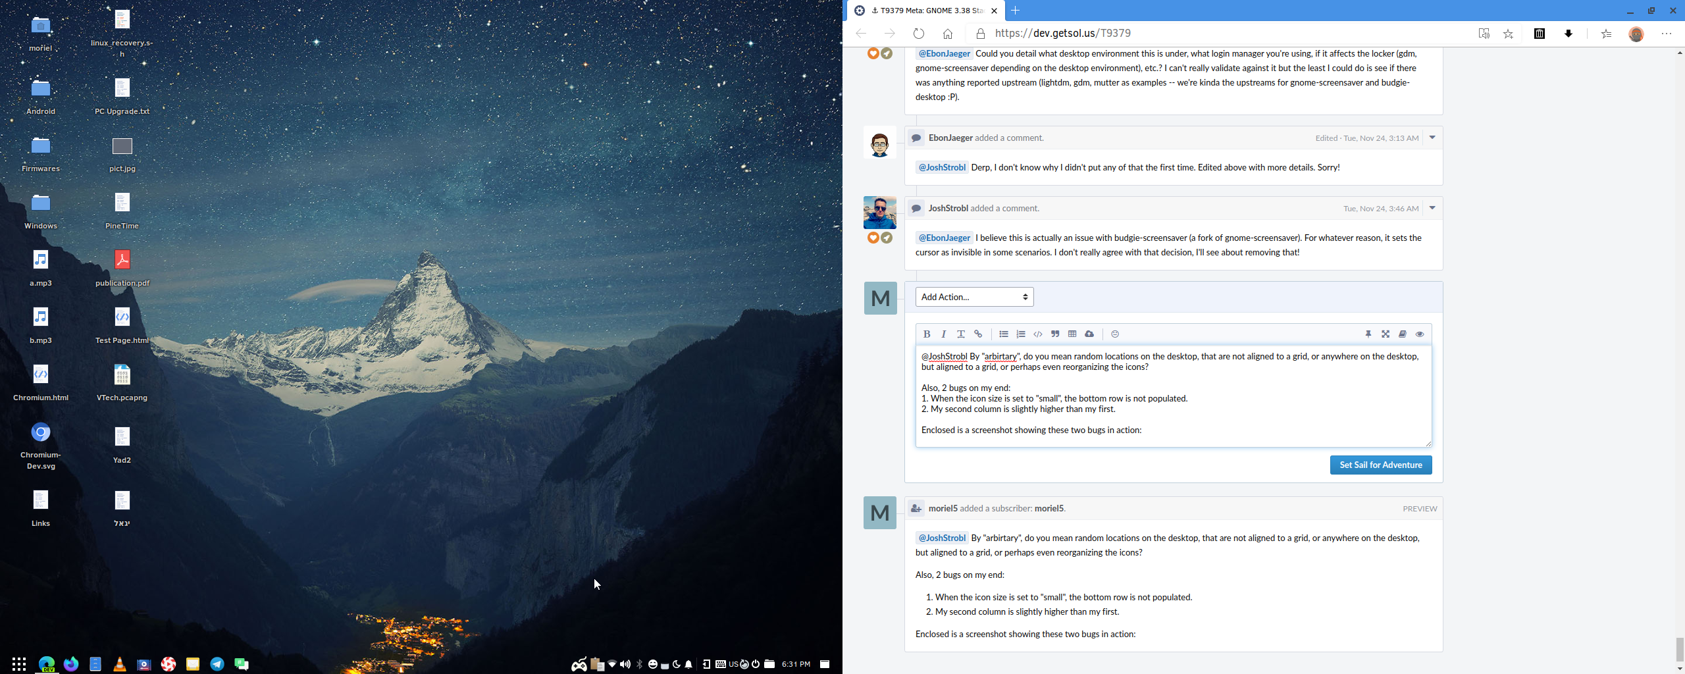
Task: Open the applications grid menu in panel
Action: pos(19,664)
